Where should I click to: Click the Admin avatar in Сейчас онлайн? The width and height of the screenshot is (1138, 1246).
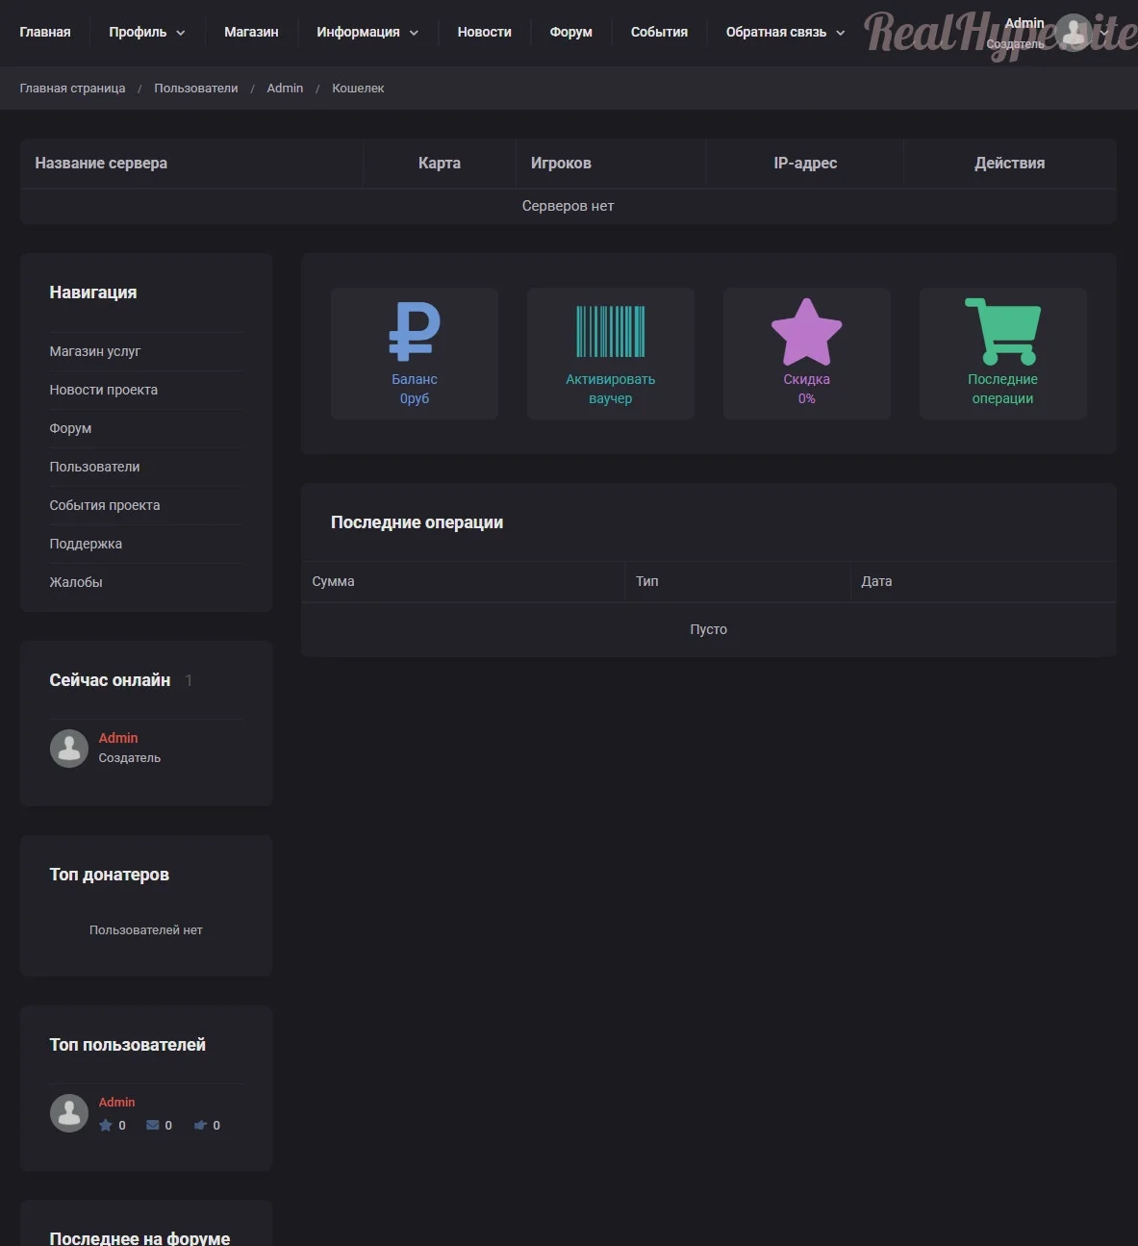pyautogui.click(x=69, y=748)
